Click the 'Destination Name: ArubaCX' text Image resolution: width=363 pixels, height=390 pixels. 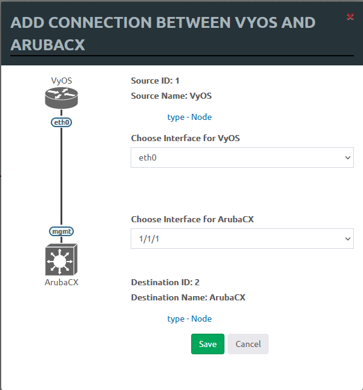click(188, 297)
